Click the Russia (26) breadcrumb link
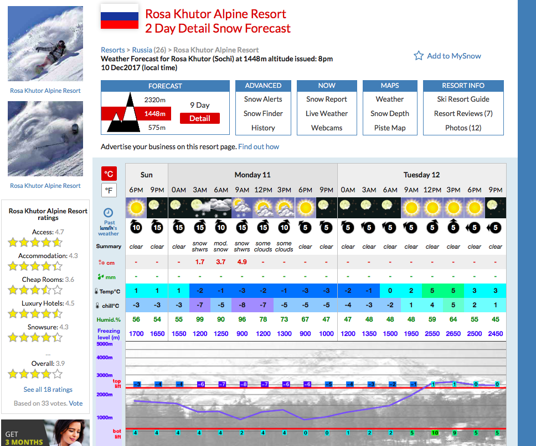The image size is (536, 446). [149, 50]
